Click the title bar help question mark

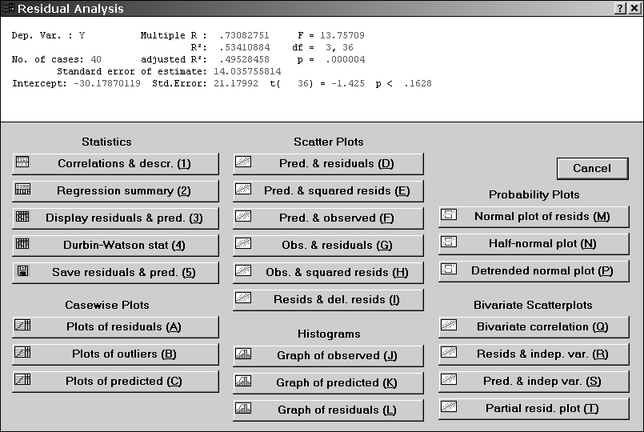coord(621,8)
